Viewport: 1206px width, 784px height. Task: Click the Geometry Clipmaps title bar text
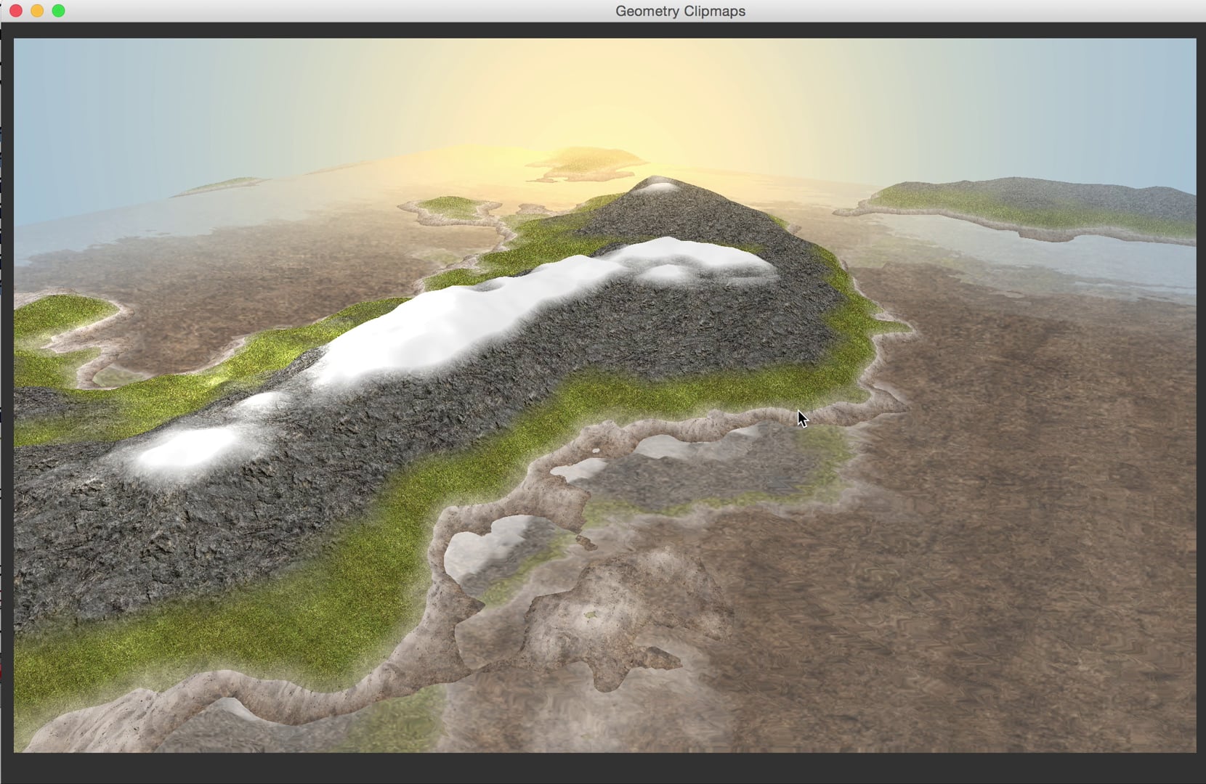pyautogui.click(x=680, y=11)
